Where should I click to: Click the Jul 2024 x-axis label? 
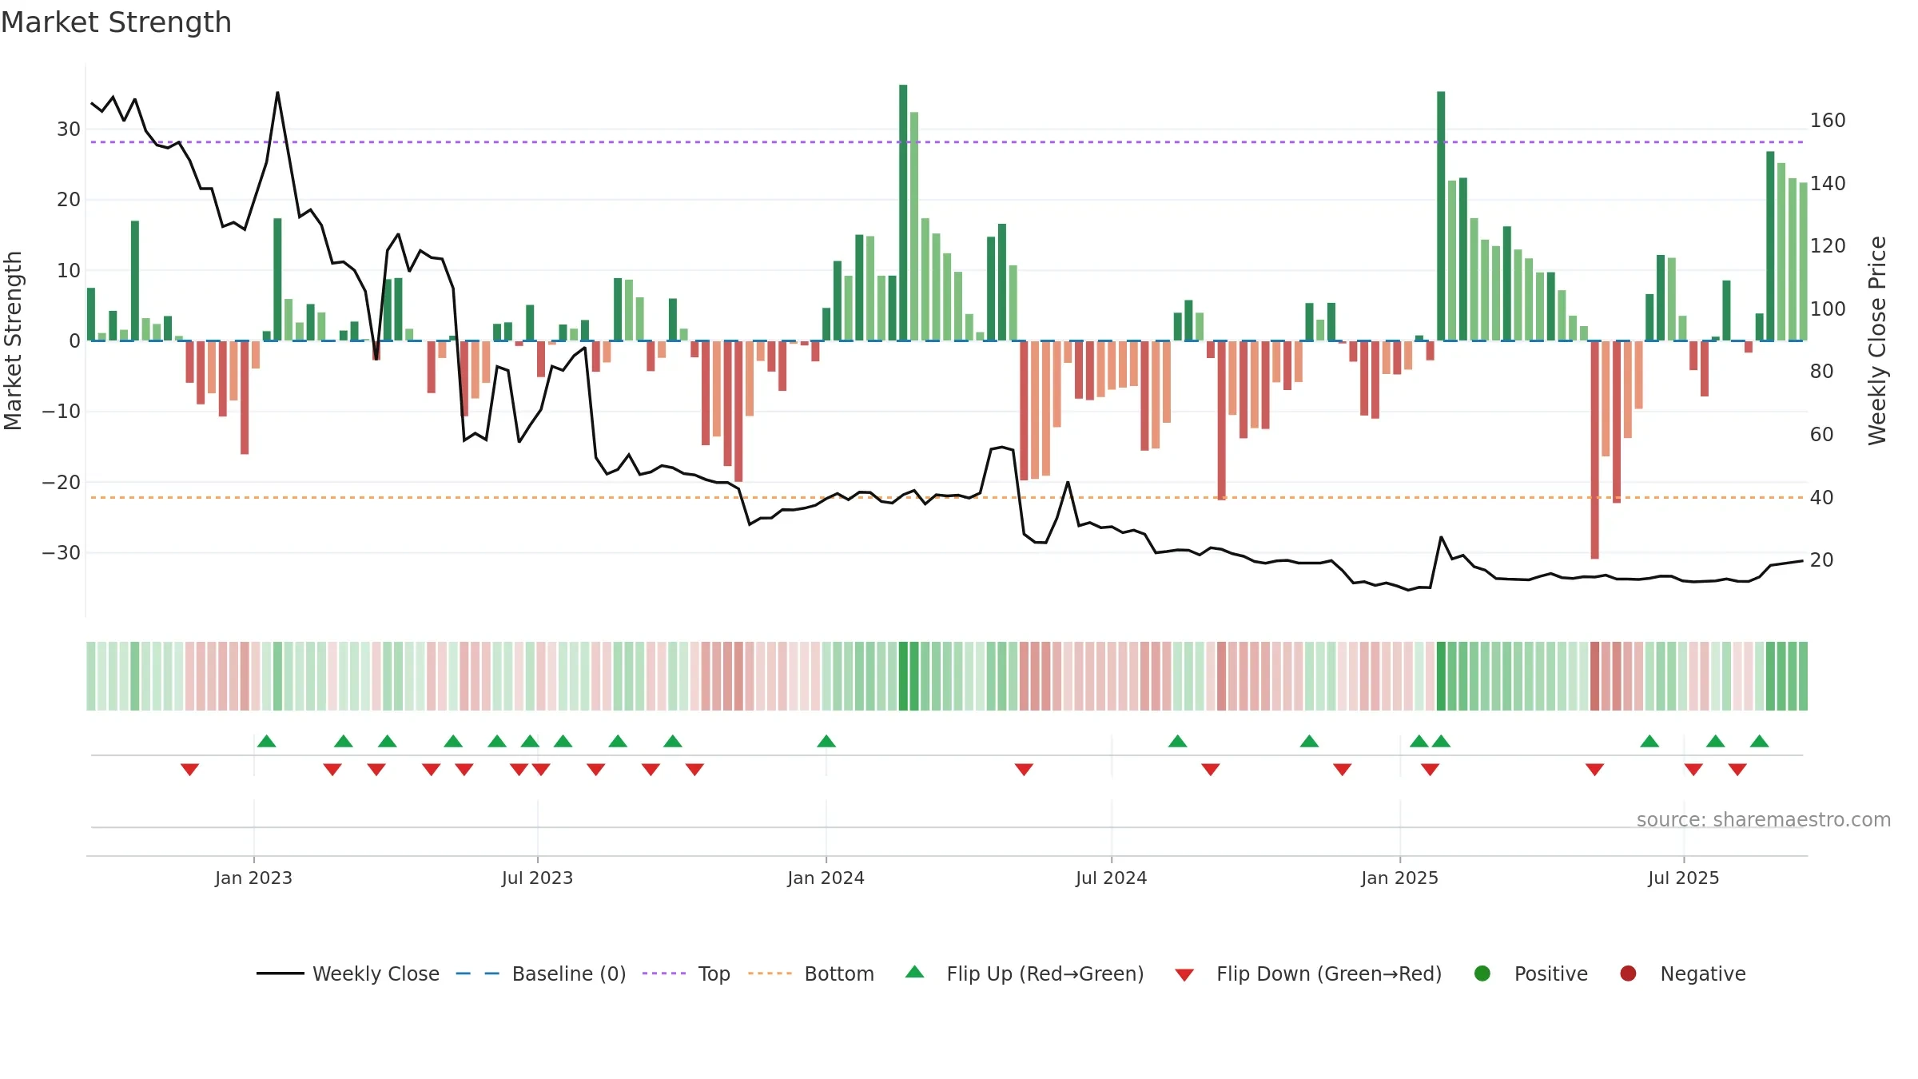point(1111,878)
